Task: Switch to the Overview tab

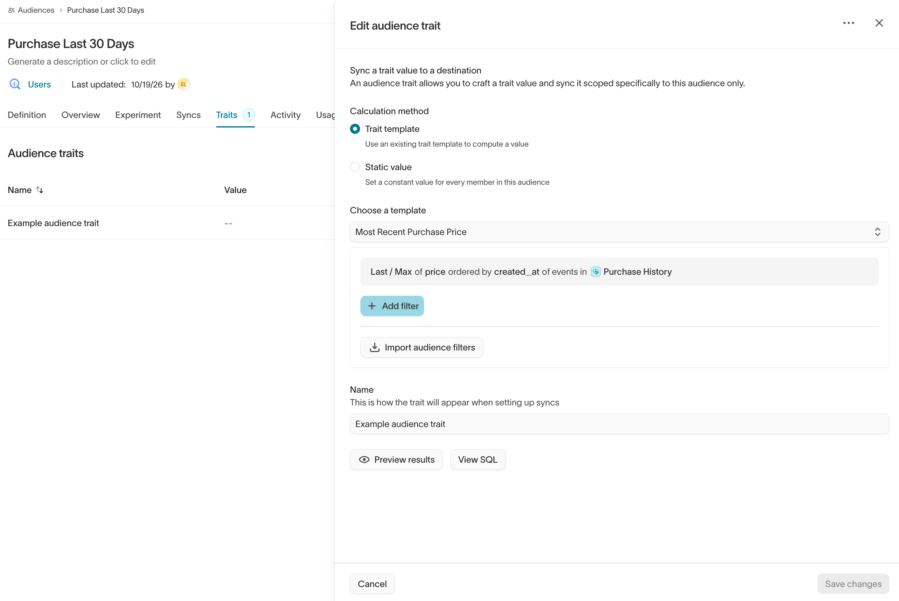Action: pyautogui.click(x=80, y=115)
